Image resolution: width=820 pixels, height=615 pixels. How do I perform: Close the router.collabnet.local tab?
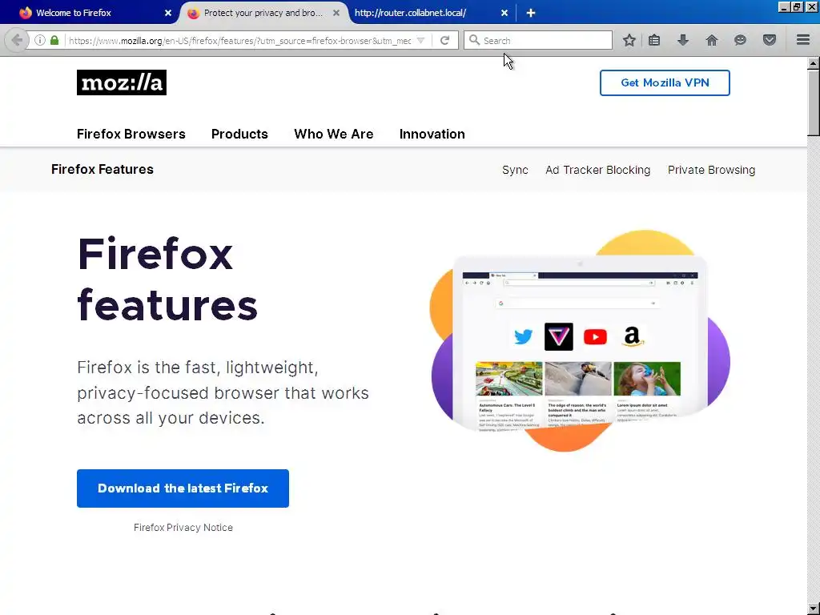click(x=504, y=13)
